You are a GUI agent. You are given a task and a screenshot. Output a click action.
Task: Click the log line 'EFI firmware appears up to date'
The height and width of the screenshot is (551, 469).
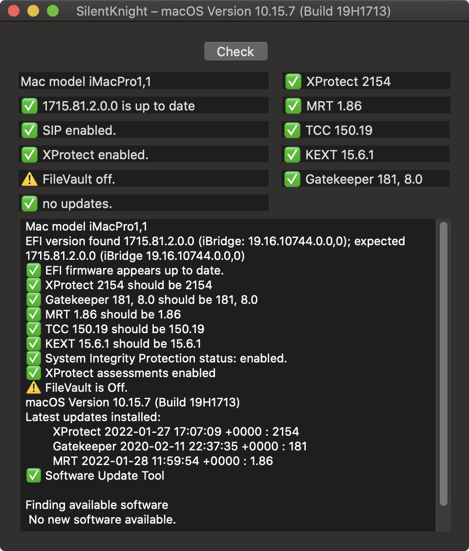tap(134, 271)
